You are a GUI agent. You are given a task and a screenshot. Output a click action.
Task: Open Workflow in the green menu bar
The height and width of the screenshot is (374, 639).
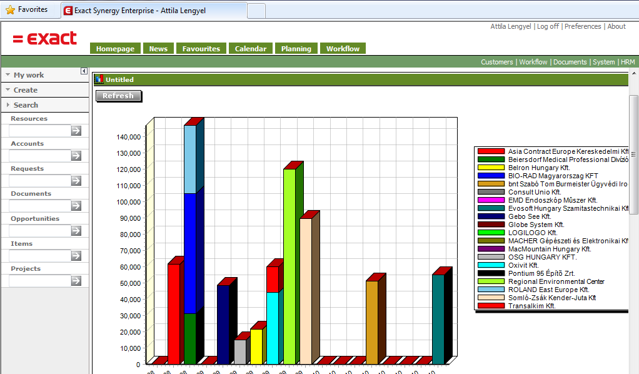pos(533,62)
